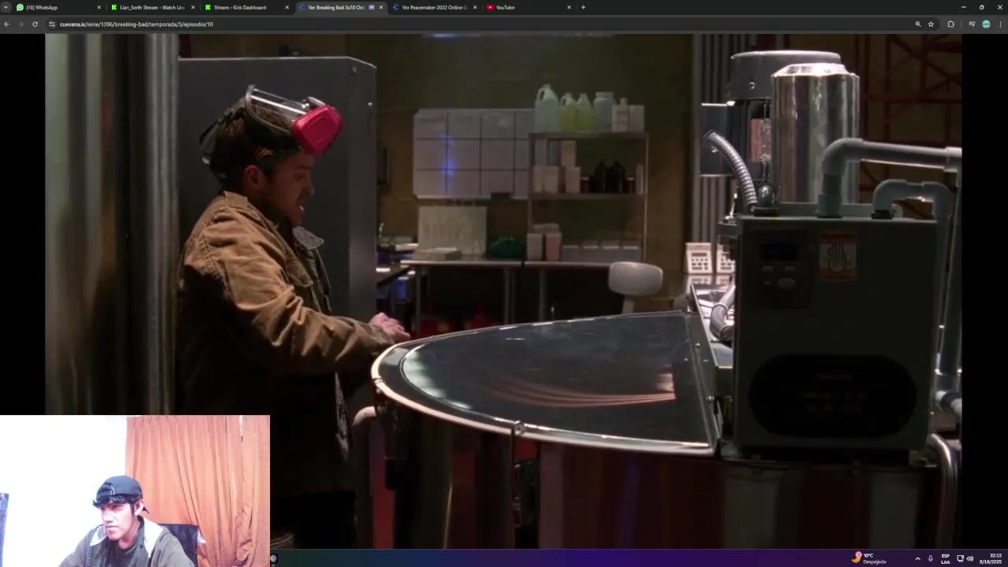The width and height of the screenshot is (1008, 567).
Task: Close the YouTube tab
Action: pyautogui.click(x=569, y=7)
